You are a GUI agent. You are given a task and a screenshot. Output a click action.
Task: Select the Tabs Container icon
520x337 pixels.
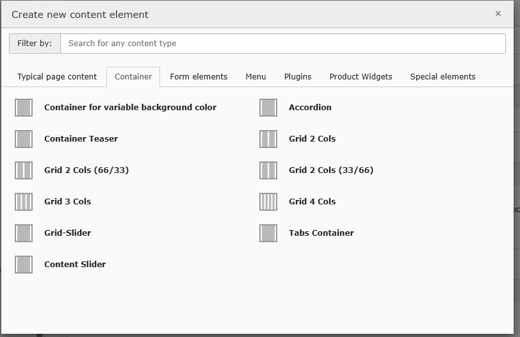[268, 233]
